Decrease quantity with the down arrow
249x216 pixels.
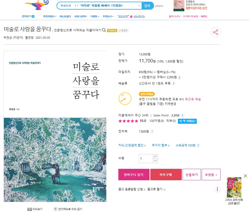155,161
